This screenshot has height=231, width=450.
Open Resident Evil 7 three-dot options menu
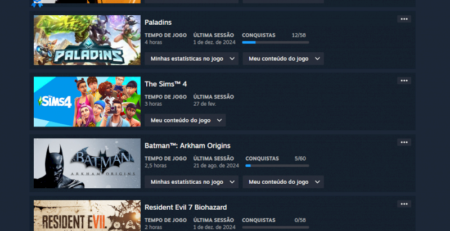click(x=404, y=204)
